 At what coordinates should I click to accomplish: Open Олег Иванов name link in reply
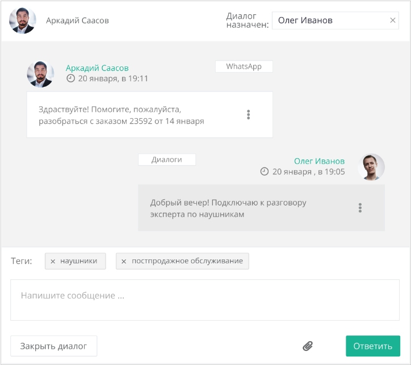click(x=319, y=161)
